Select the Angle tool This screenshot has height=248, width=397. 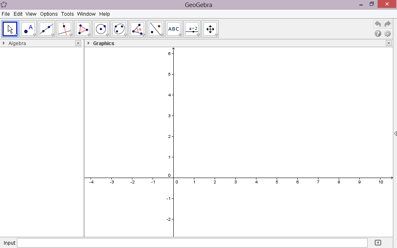pyautogui.click(x=137, y=29)
